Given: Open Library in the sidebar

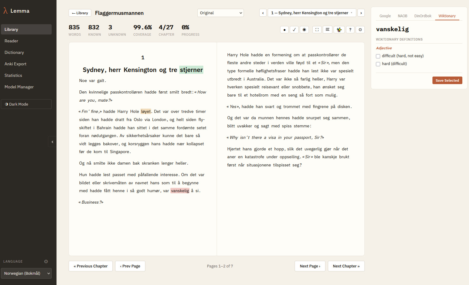Looking at the screenshot, I should tap(26, 29).
